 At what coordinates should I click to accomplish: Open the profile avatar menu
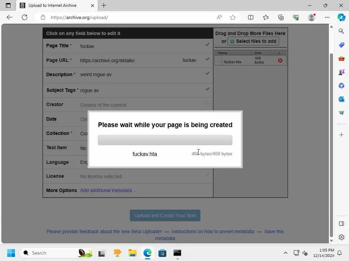tap(312, 17)
